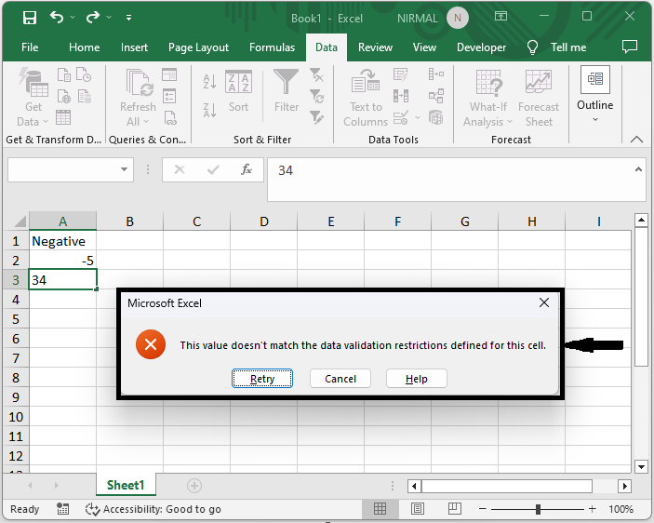Switch to Normal view in status bar
The width and height of the screenshot is (654, 523).
tap(380, 509)
